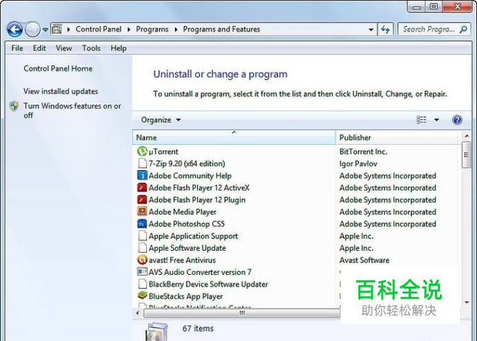Click Programs in the breadcrumb path
The width and height of the screenshot is (477, 341).
click(152, 29)
